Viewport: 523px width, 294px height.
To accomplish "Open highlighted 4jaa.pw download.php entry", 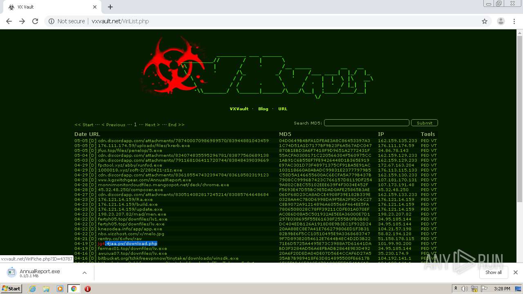I will (x=127, y=244).
